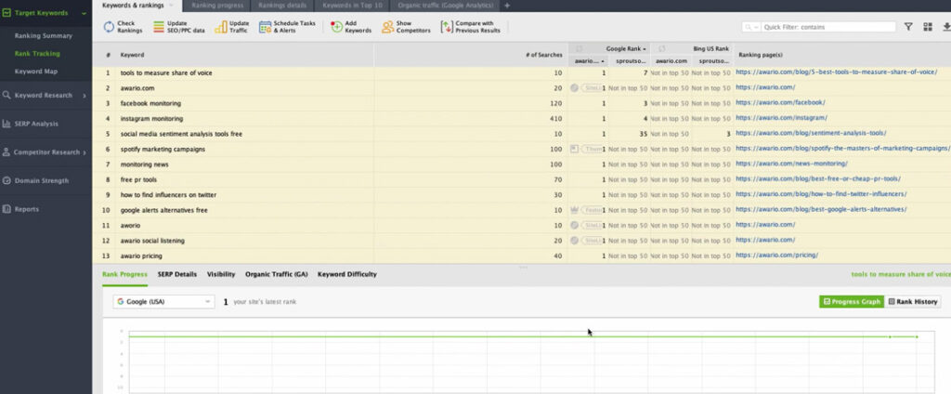Click sitelinks icon in awario social listening row
Screen dimensions: 951x394
pyautogui.click(x=574, y=241)
